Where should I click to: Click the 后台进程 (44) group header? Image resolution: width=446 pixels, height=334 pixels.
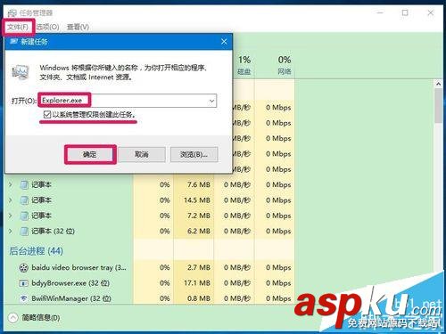click(x=36, y=251)
